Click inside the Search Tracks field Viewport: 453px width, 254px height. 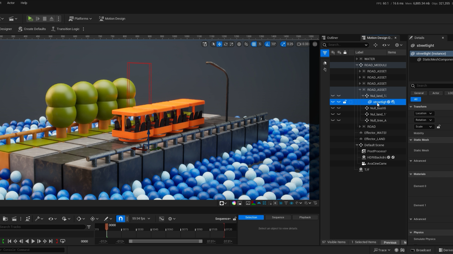pyautogui.click(x=42, y=227)
